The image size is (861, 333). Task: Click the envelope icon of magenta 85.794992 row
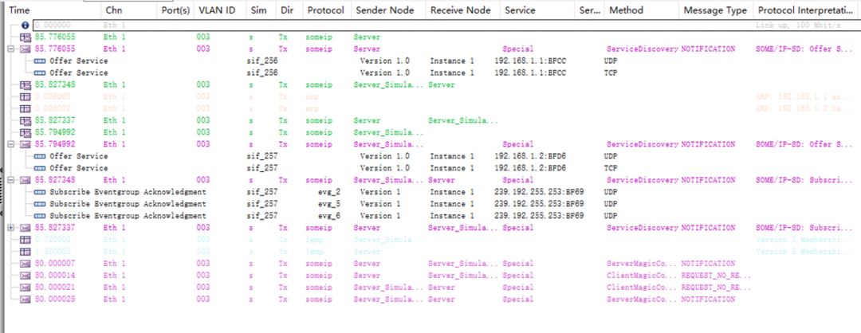tap(26, 144)
